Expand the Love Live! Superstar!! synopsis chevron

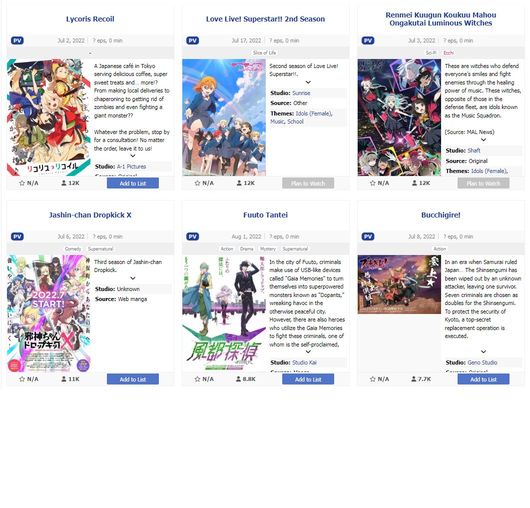(x=308, y=82)
